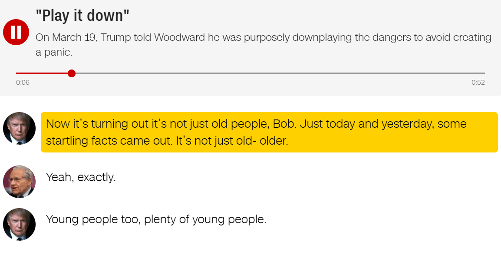Click Trump's avatar beside "Young people too"
The width and height of the screenshot is (501, 255).
[19, 224]
